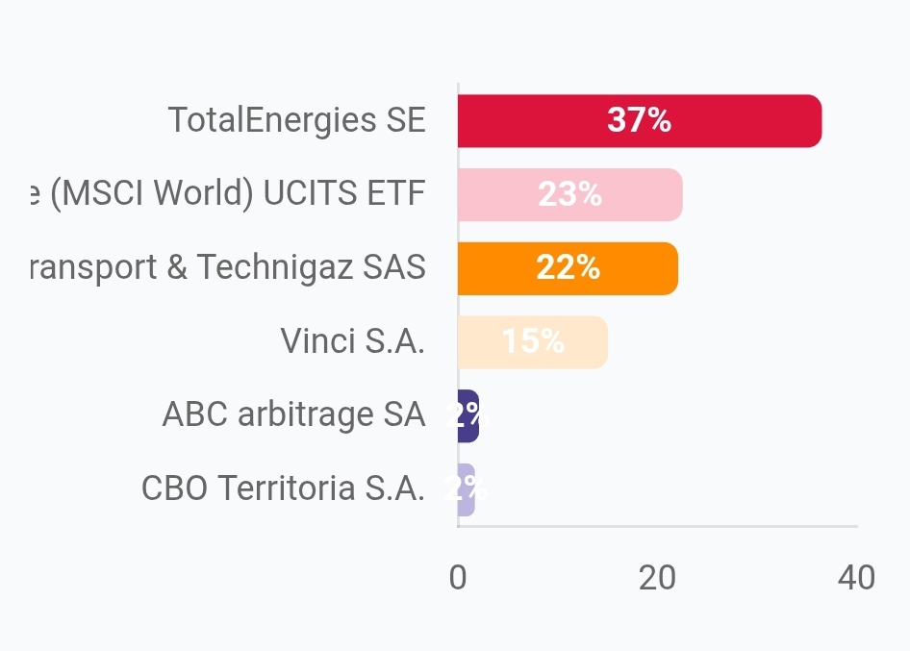This screenshot has width=910, height=651.
Task: Select the 20 tick on horizontal axis
Action: (x=657, y=578)
